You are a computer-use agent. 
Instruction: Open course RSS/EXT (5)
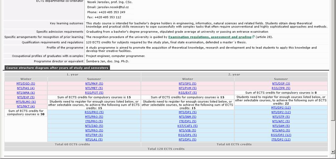pyautogui.click(x=187, y=93)
